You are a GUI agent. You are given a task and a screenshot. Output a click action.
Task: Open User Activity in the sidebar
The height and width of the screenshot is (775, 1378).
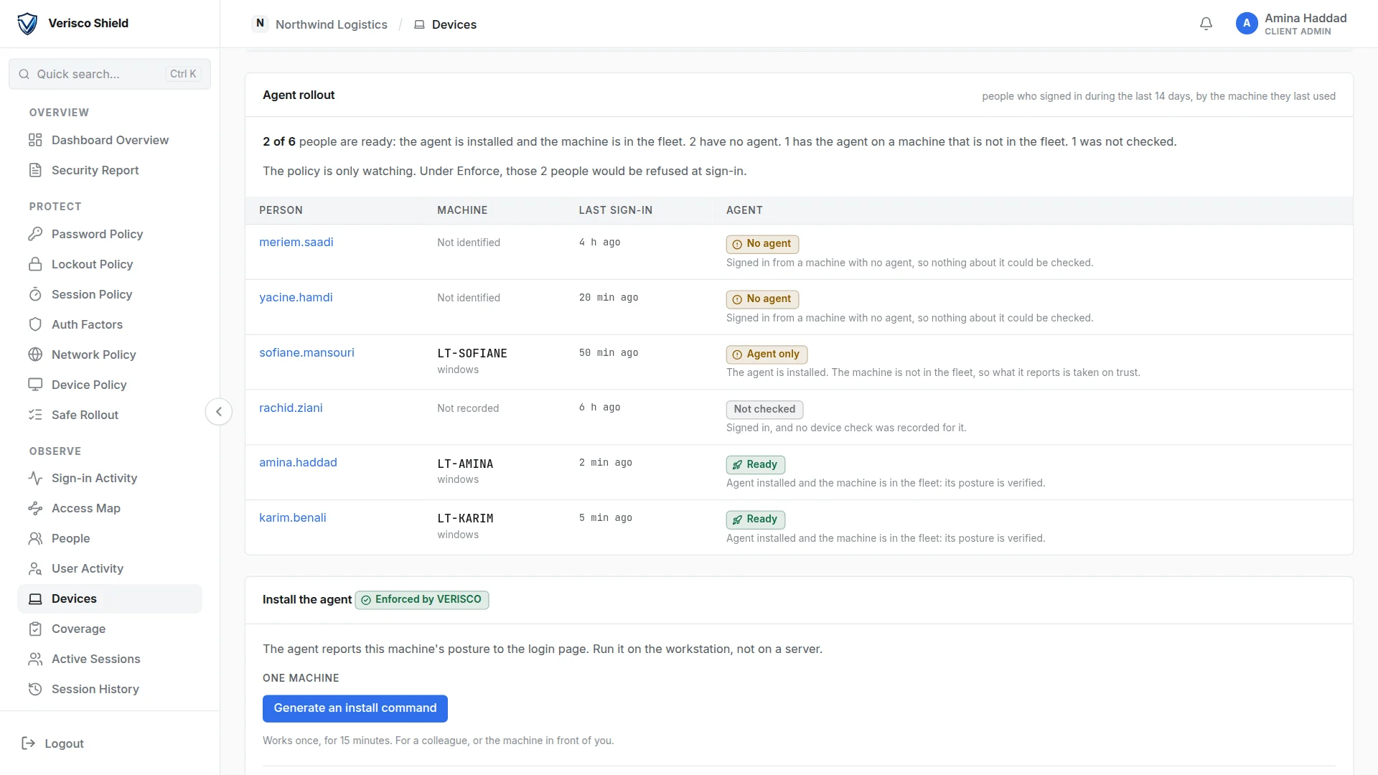point(110,568)
